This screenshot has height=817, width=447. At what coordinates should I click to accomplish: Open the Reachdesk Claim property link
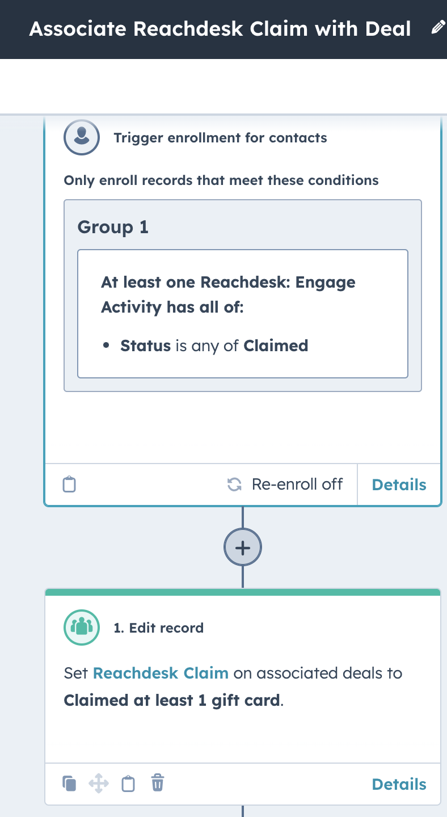point(161,673)
